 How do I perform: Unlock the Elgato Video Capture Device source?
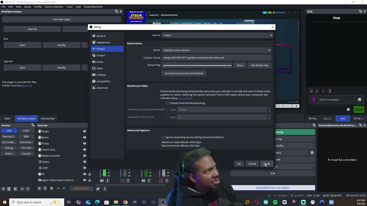(x=89, y=180)
